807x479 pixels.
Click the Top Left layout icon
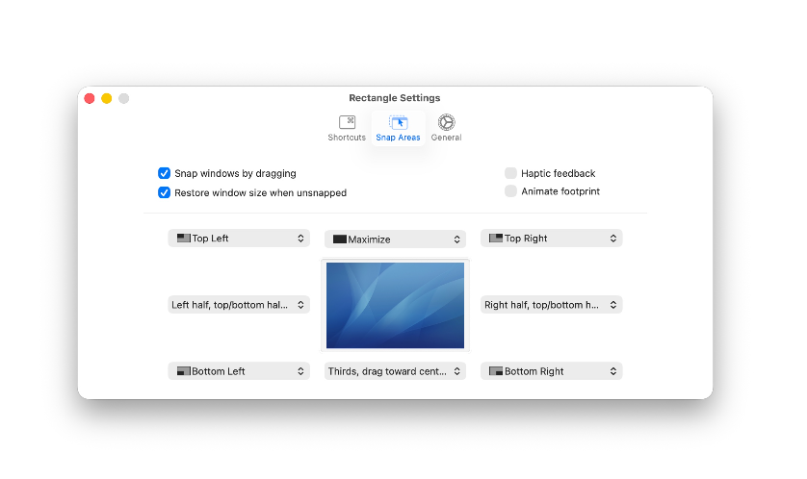[x=184, y=238]
